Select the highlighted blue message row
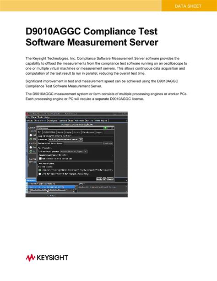217x281 pixels. 51,187
